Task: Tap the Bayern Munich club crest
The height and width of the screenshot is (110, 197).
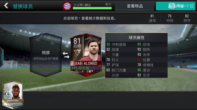Action: pos(67,6)
